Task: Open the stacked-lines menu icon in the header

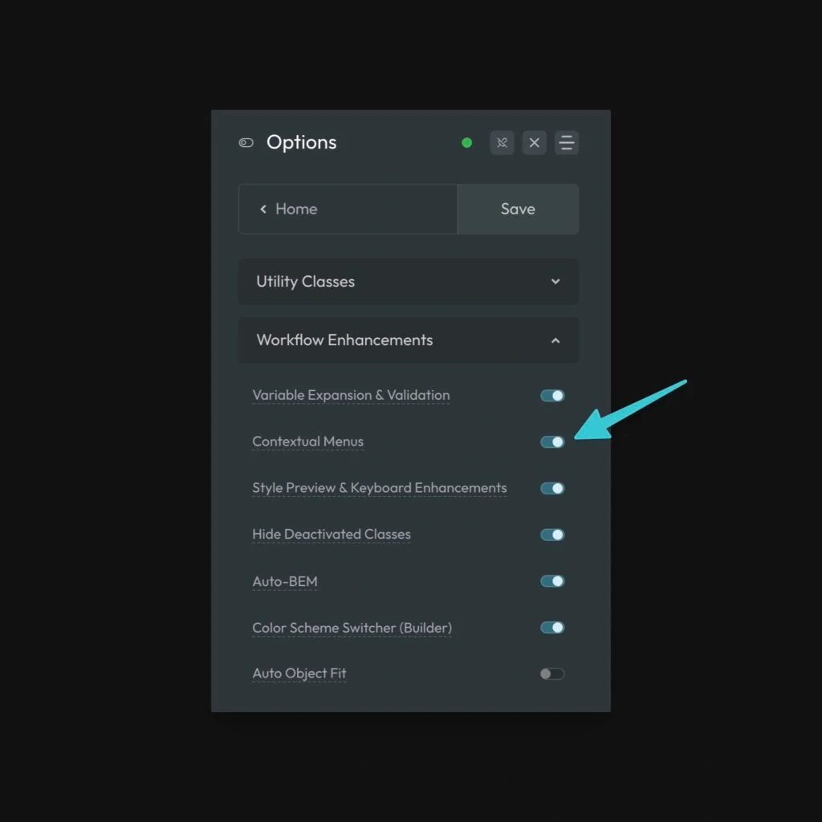Action: (x=567, y=143)
